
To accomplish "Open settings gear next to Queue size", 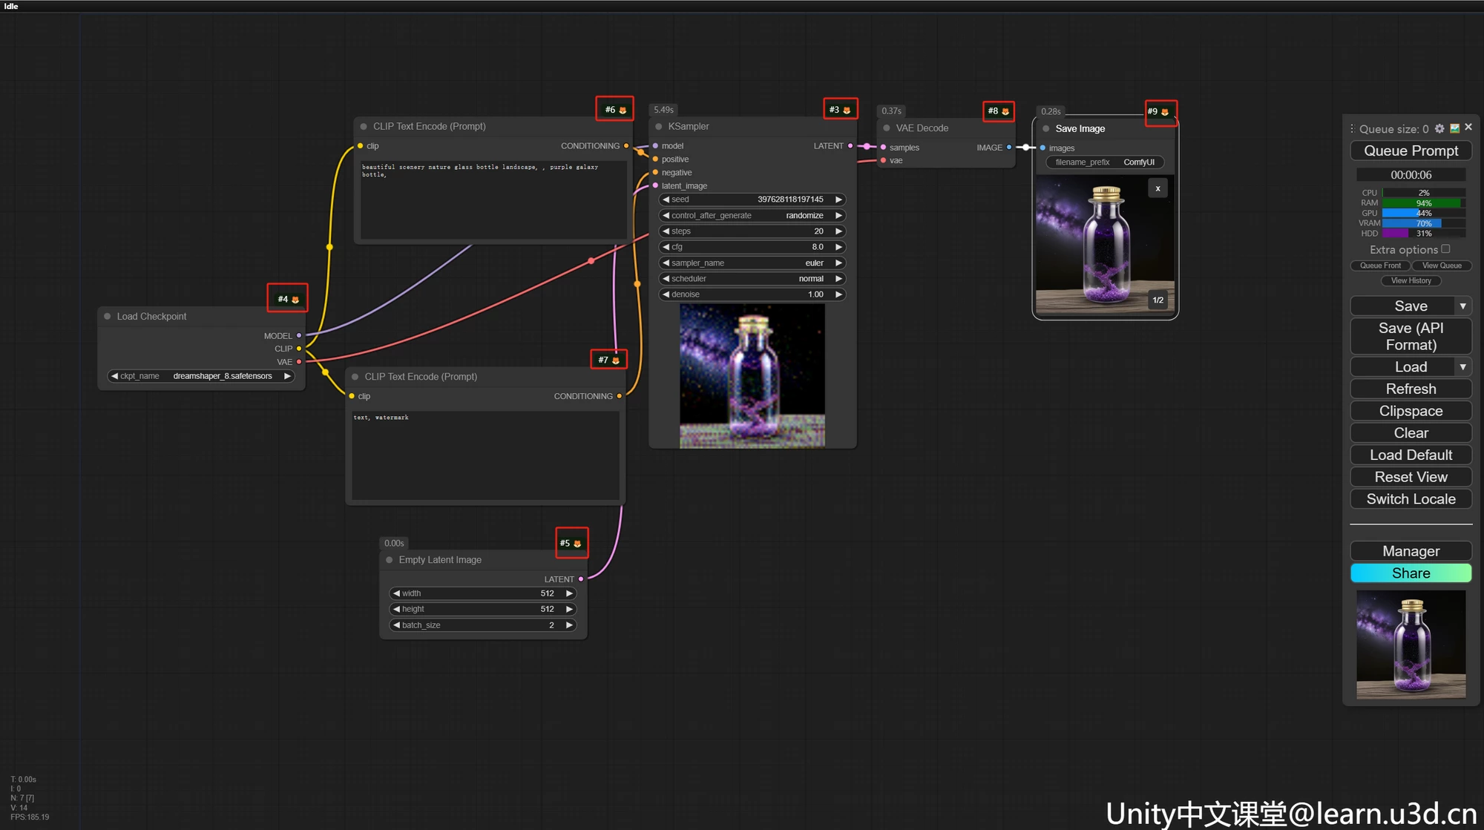I will pos(1439,128).
